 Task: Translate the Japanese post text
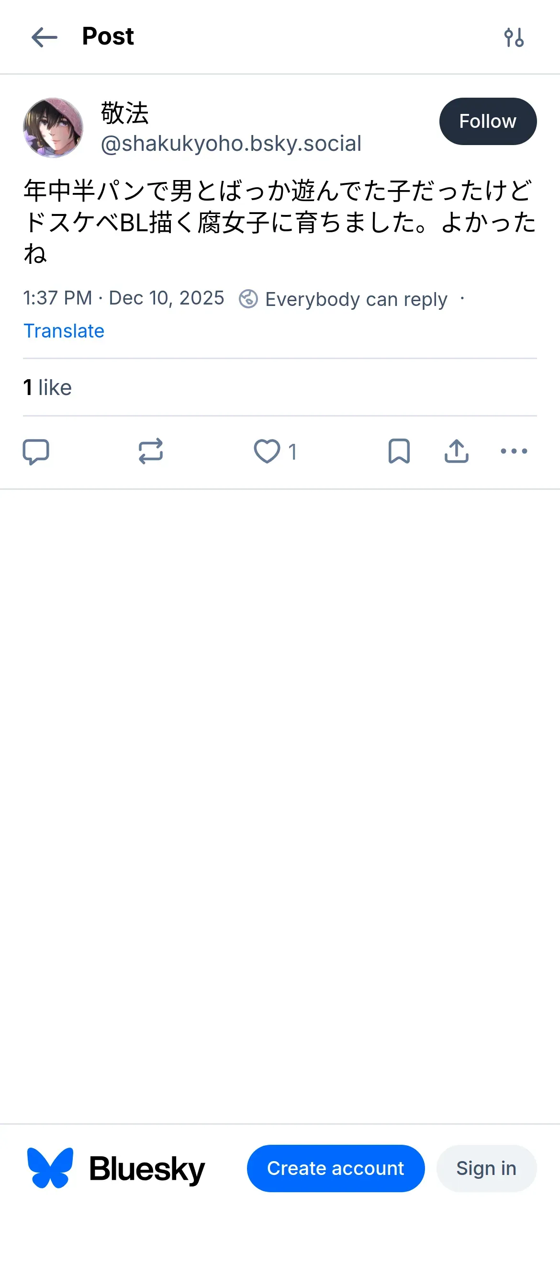[64, 331]
